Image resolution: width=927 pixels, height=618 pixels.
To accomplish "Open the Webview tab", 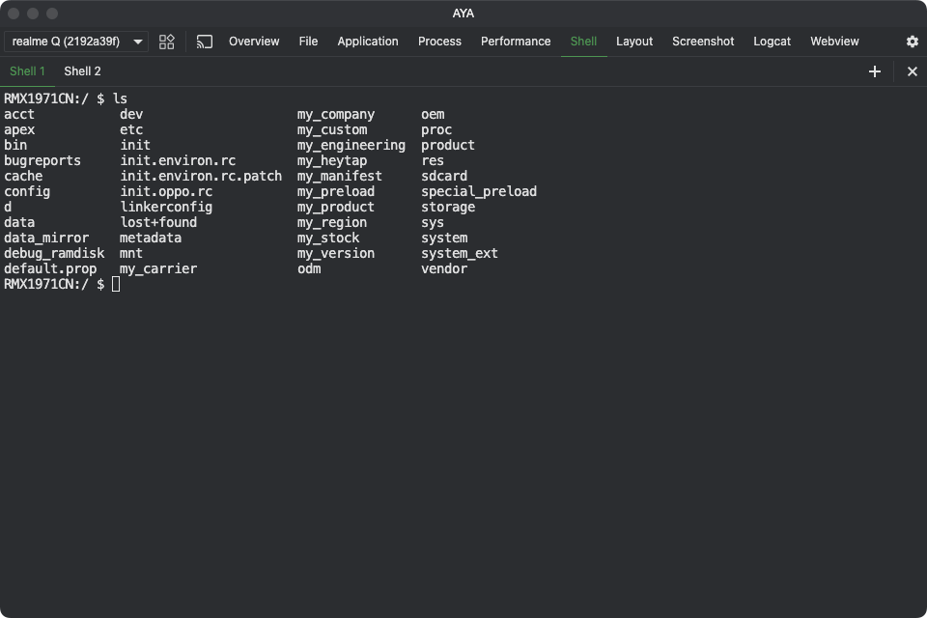I will coord(834,42).
